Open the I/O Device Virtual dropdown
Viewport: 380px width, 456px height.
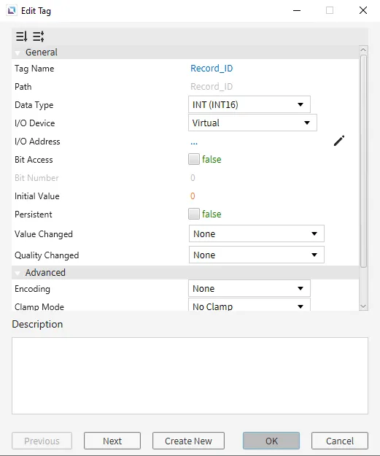tap(252, 123)
